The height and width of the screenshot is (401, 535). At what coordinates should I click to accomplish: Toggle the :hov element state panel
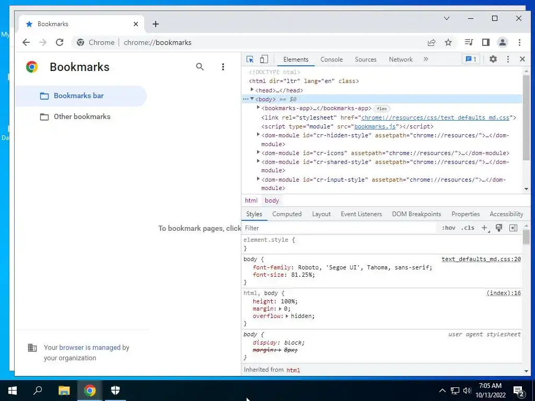tap(448, 228)
